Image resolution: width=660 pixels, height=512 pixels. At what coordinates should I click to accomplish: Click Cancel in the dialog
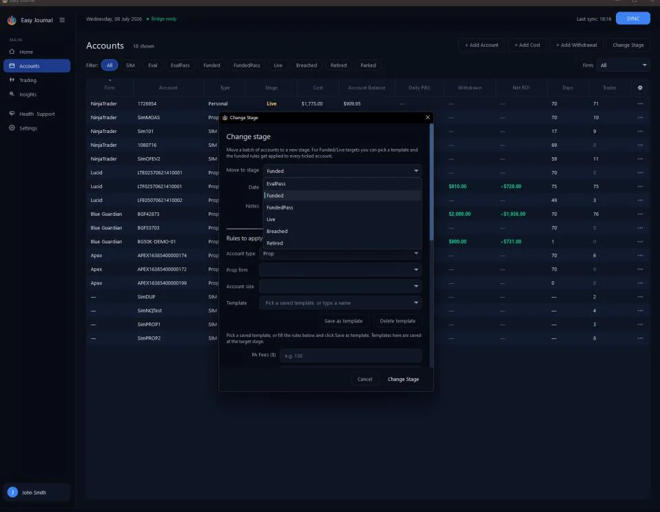point(365,380)
